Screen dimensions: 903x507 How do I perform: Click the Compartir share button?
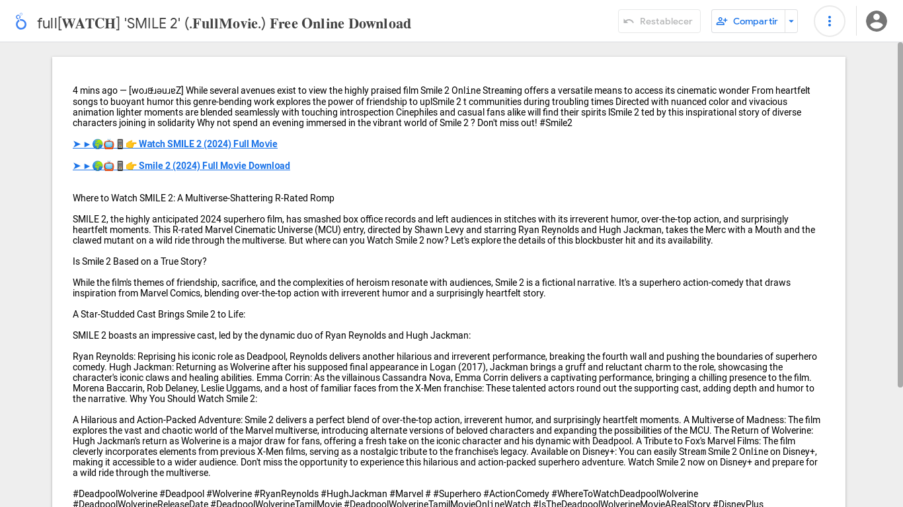point(748,21)
